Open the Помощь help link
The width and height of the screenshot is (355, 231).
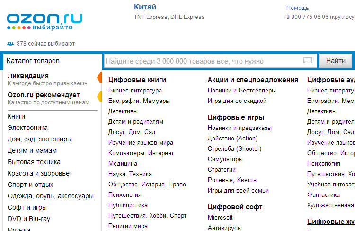pos(298,8)
